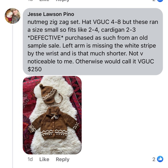
Task: Click the vertical thread line below avatar
Action: (x=12, y=96)
